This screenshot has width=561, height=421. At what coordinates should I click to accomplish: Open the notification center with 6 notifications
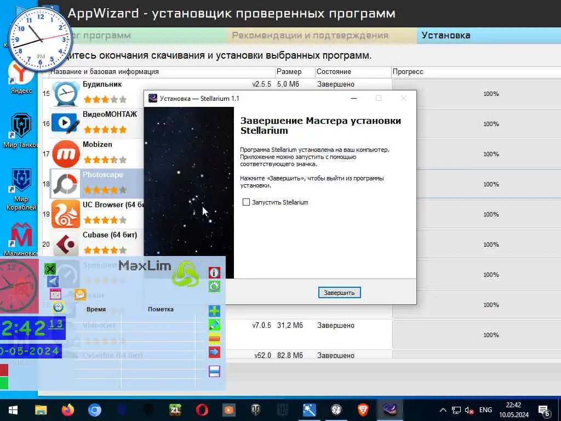point(544,411)
